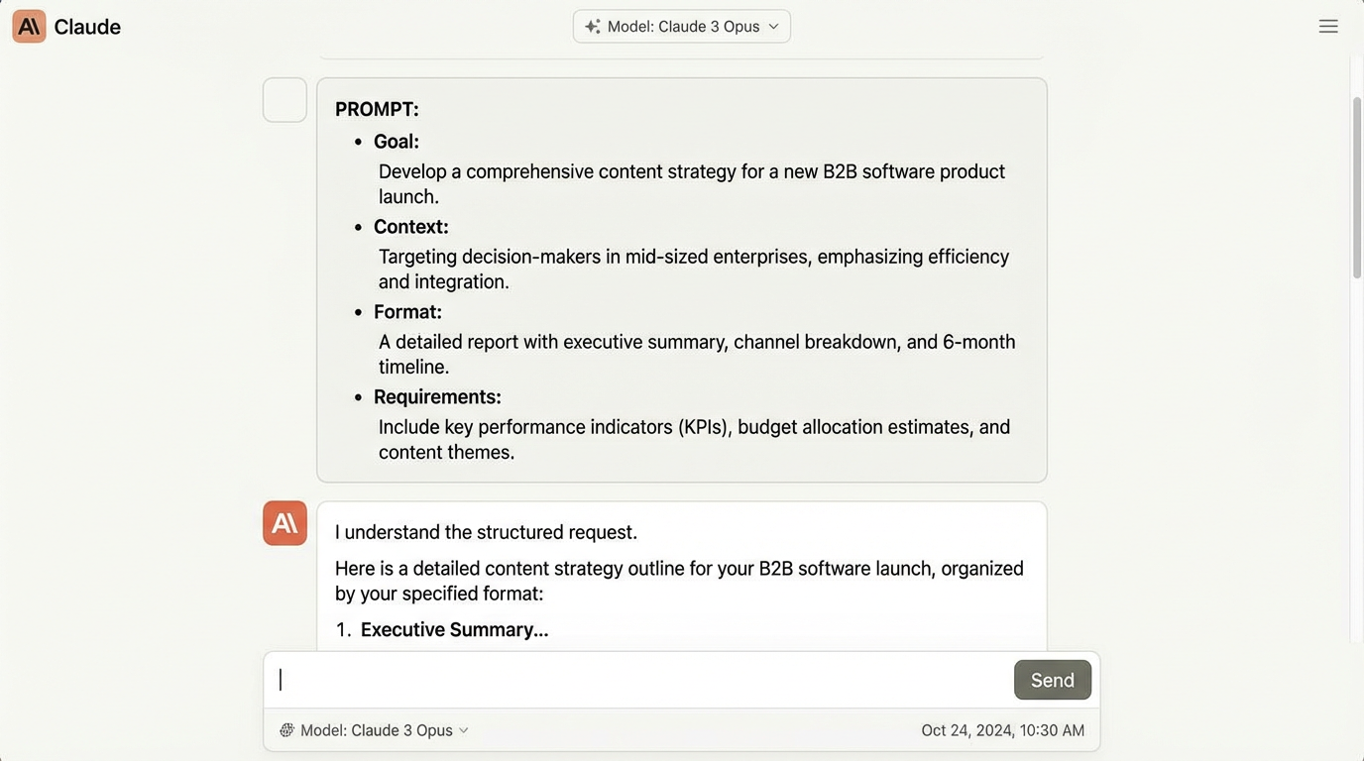Click the vertical scrollbar thumb
This screenshot has width=1364, height=761.
pyautogui.click(x=1357, y=188)
